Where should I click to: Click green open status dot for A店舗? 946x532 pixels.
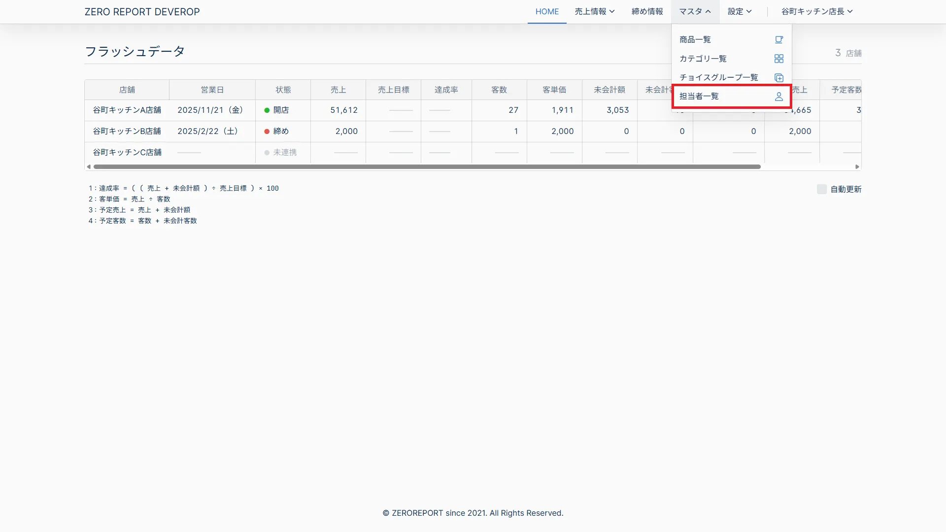point(267,110)
